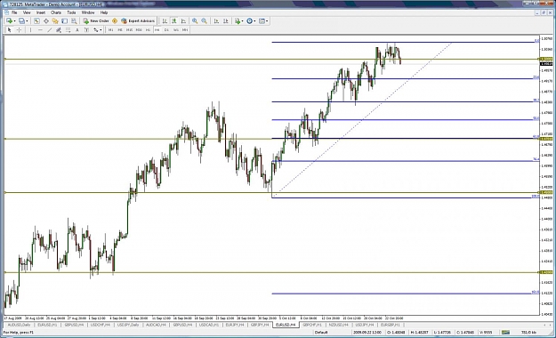556x338 pixels.
Task: Click the New Order button
Action: point(96,21)
